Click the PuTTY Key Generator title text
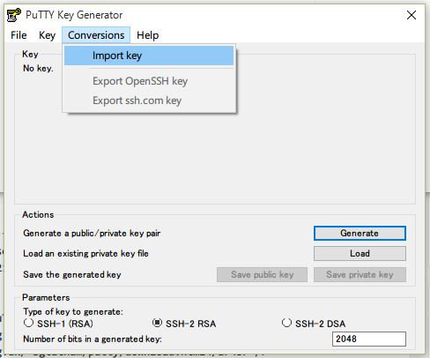This screenshot has height=358, width=430. point(74,15)
